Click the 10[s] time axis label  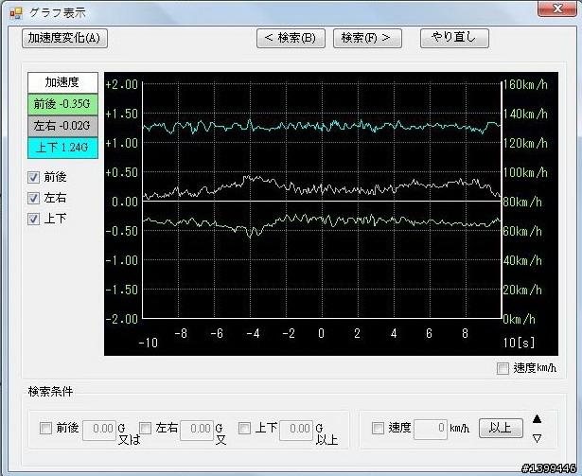519,343
